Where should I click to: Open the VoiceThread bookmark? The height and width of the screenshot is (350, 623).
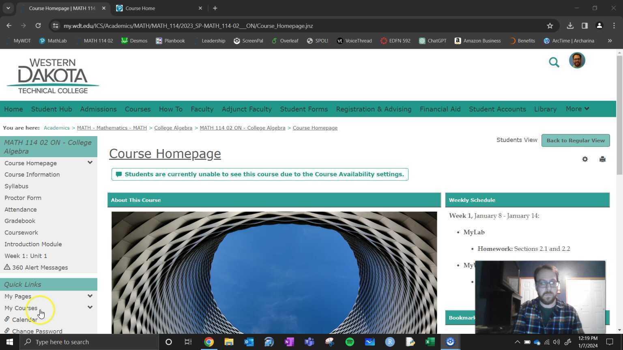pyautogui.click(x=354, y=41)
